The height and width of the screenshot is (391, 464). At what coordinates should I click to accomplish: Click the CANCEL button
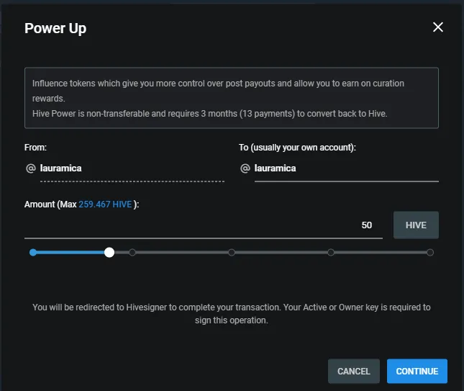[354, 371]
